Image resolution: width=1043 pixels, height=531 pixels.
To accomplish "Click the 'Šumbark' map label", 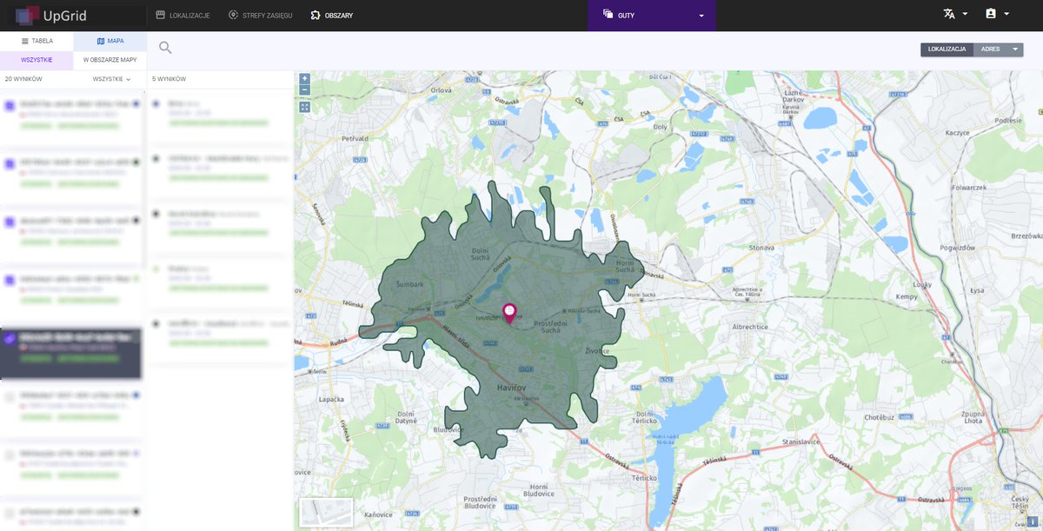I will [x=409, y=284].
